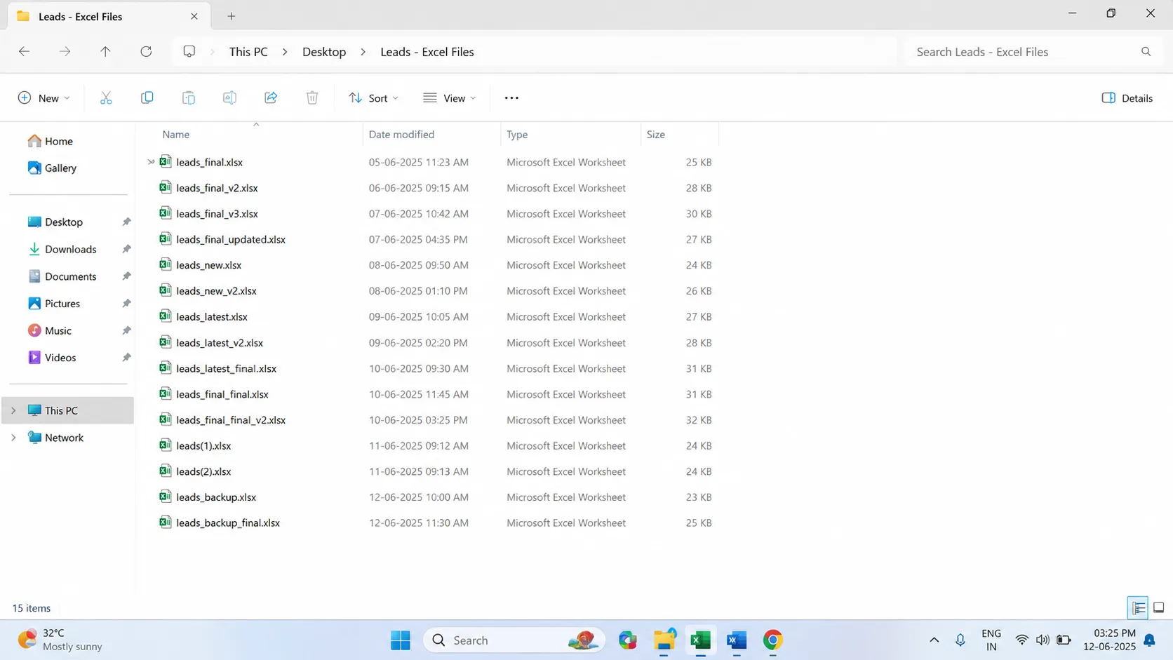This screenshot has height=660, width=1173.
Task: Close the Leads - Excel Files tab
Action: point(194,16)
